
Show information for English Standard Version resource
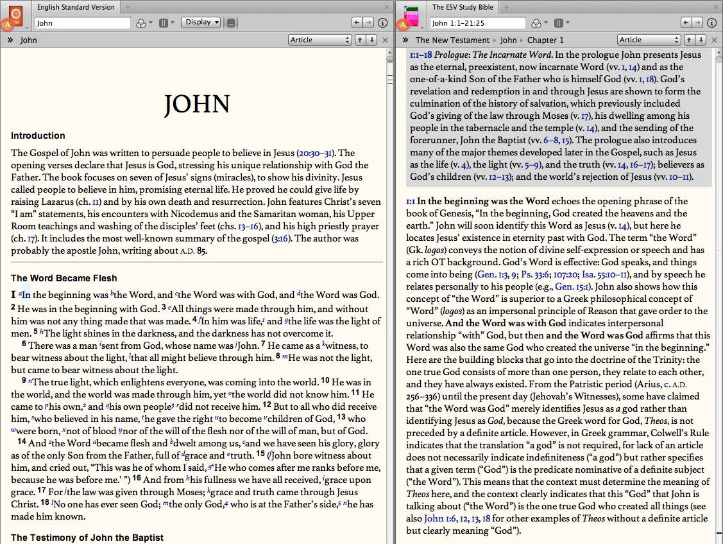[x=382, y=22]
